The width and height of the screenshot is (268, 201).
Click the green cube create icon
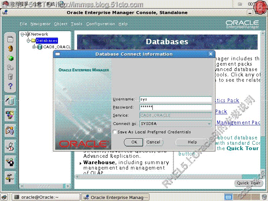pos(10,58)
